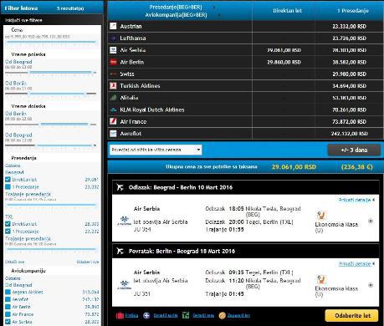This screenshot has width=384, height=326.
Task: Toggle the Air Serbia airline filter checkbox
Action: pos(8,322)
